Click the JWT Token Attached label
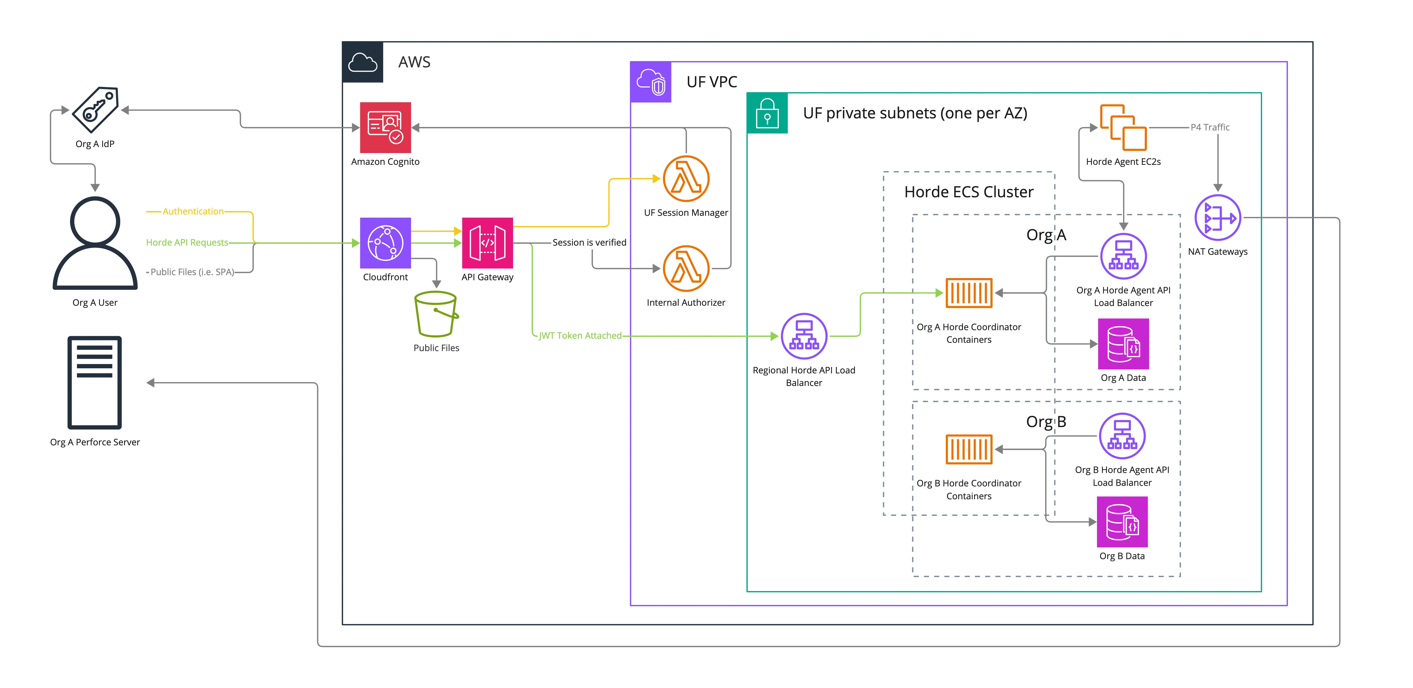 pyautogui.click(x=580, y=336)
